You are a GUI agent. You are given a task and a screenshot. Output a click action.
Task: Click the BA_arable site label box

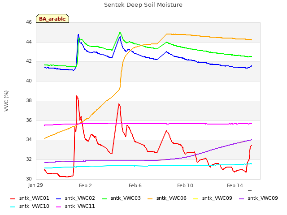point(52,18)
